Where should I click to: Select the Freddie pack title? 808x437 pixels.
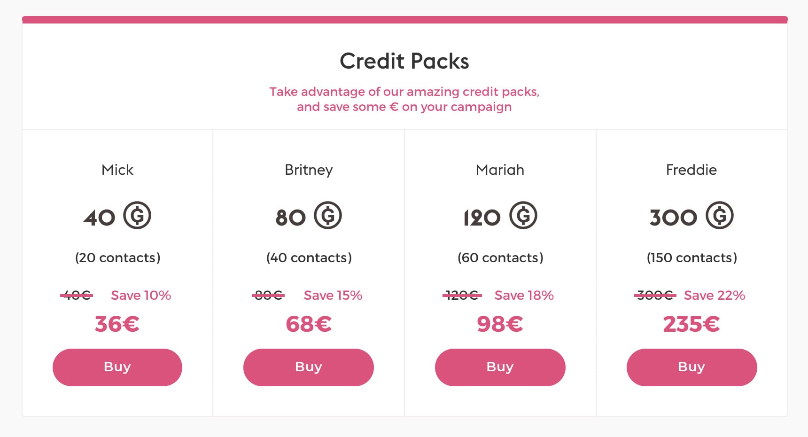click(x=691, y=170)
